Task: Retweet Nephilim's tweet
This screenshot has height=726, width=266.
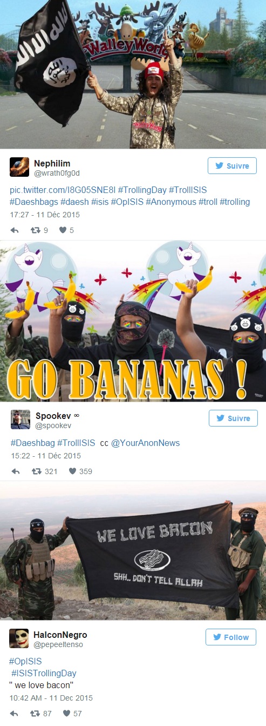Action: pos(36,230)
